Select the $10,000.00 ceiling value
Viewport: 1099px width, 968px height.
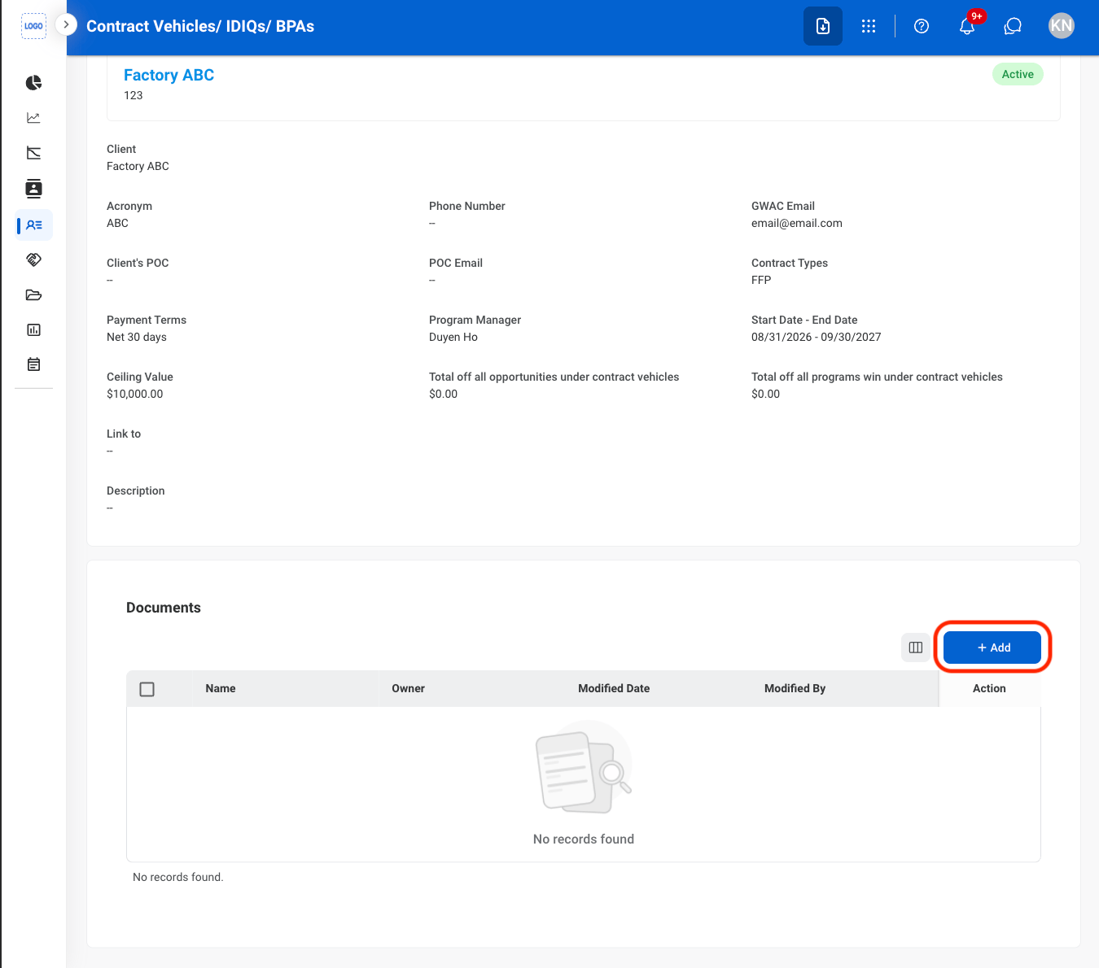(x=135, y=394)
